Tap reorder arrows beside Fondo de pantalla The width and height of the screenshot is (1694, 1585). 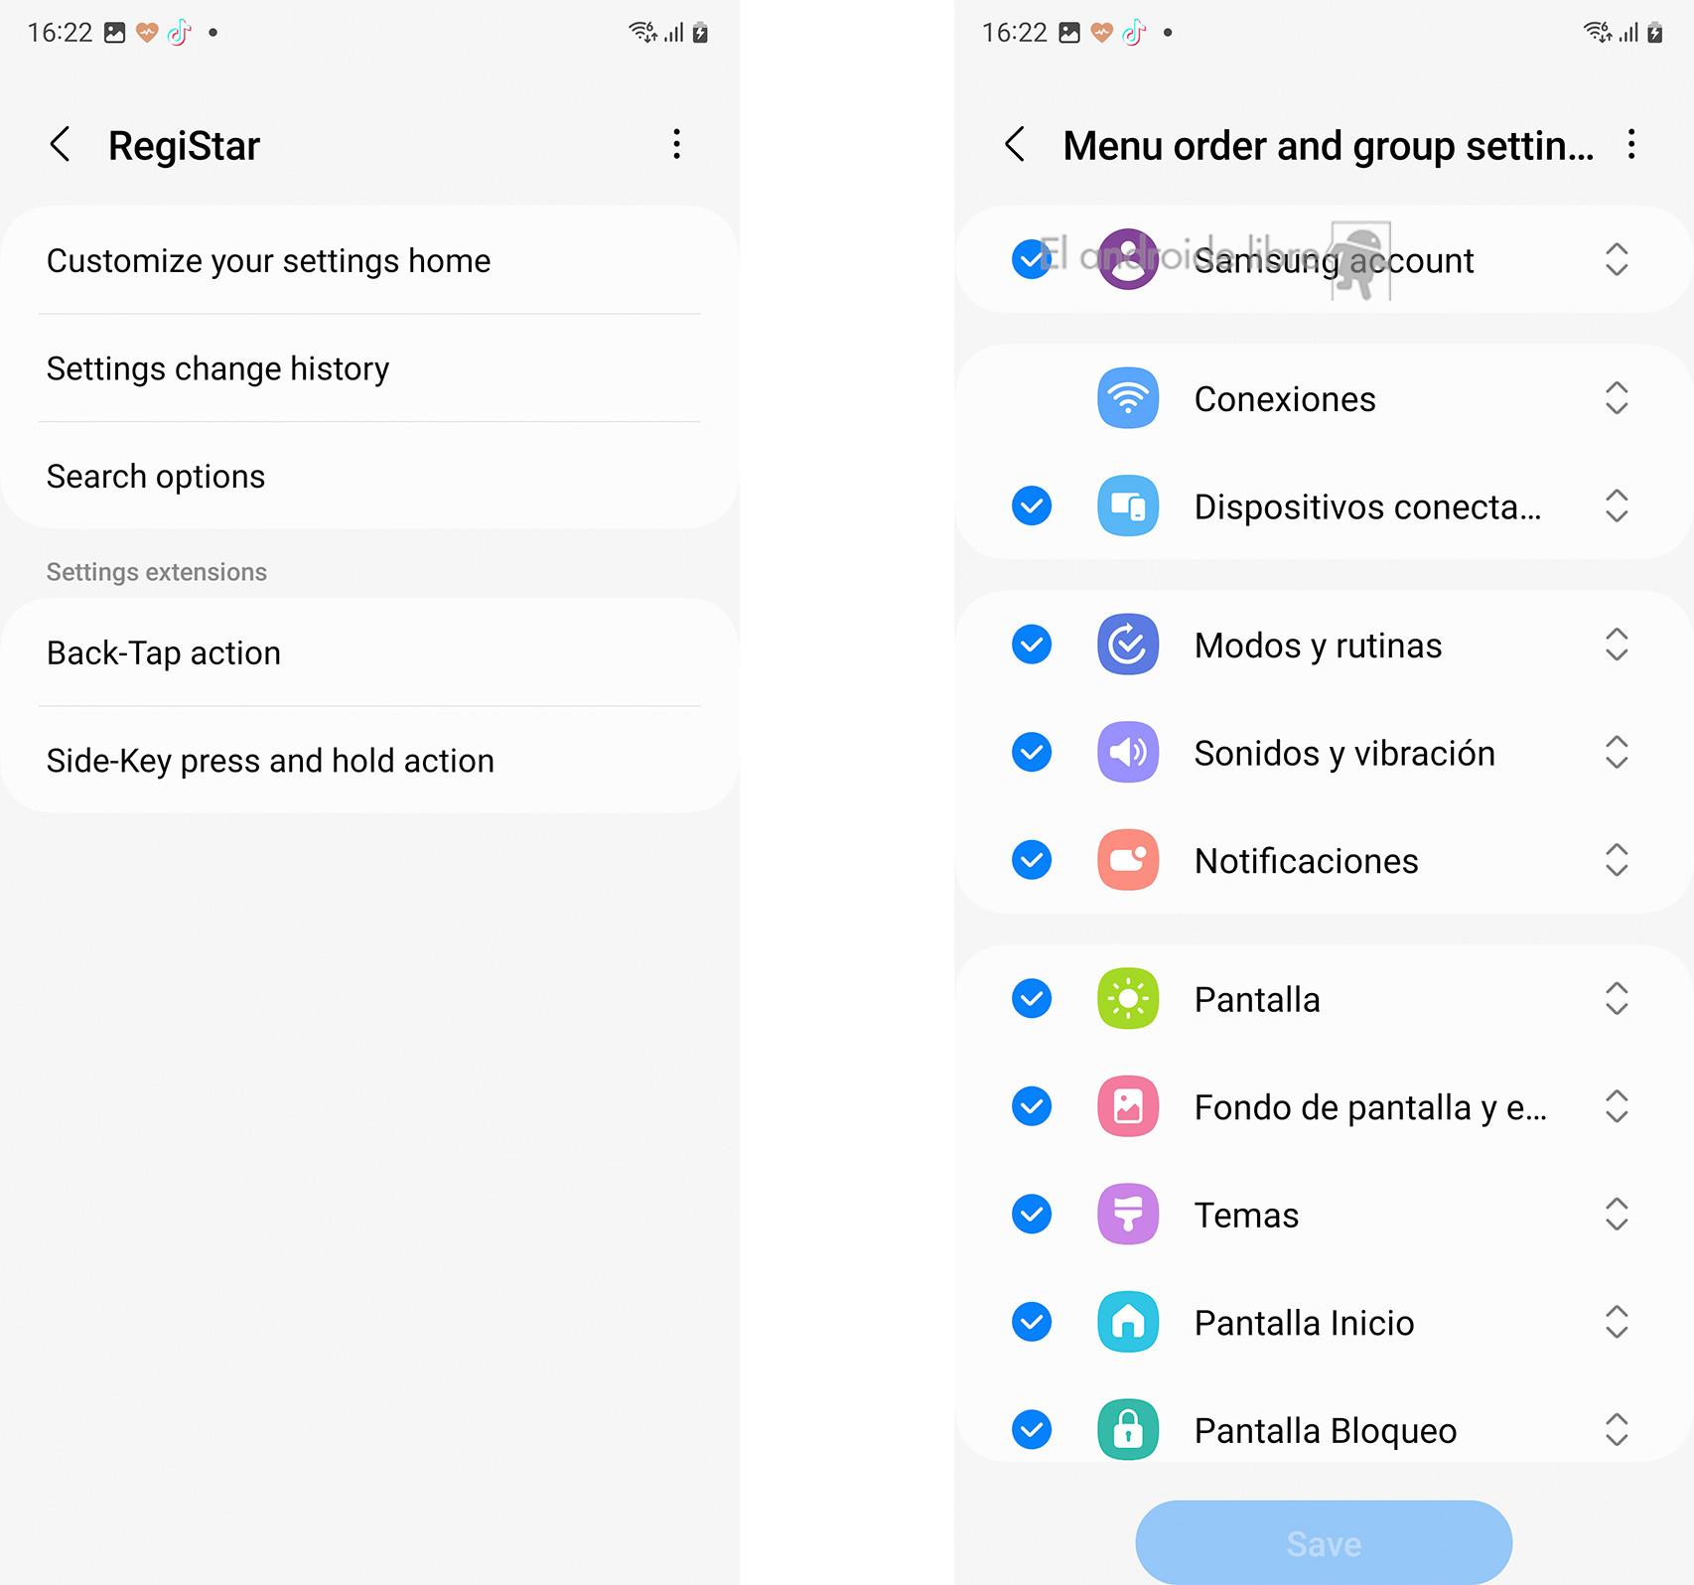pos(1617,1106)
